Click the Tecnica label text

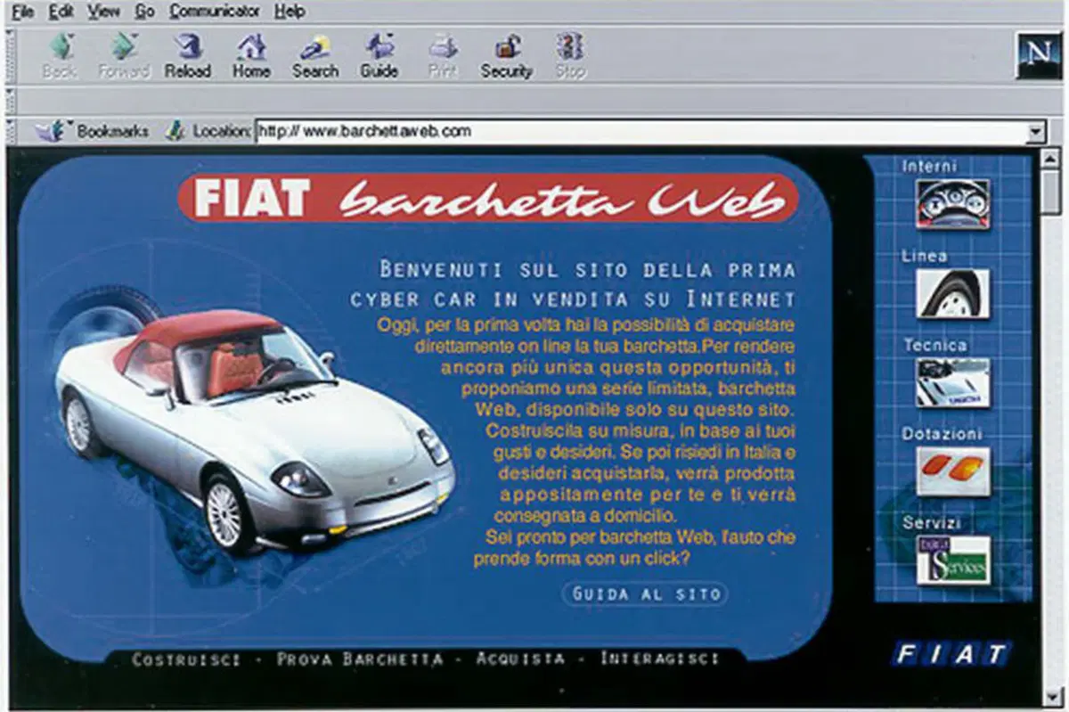934,345
